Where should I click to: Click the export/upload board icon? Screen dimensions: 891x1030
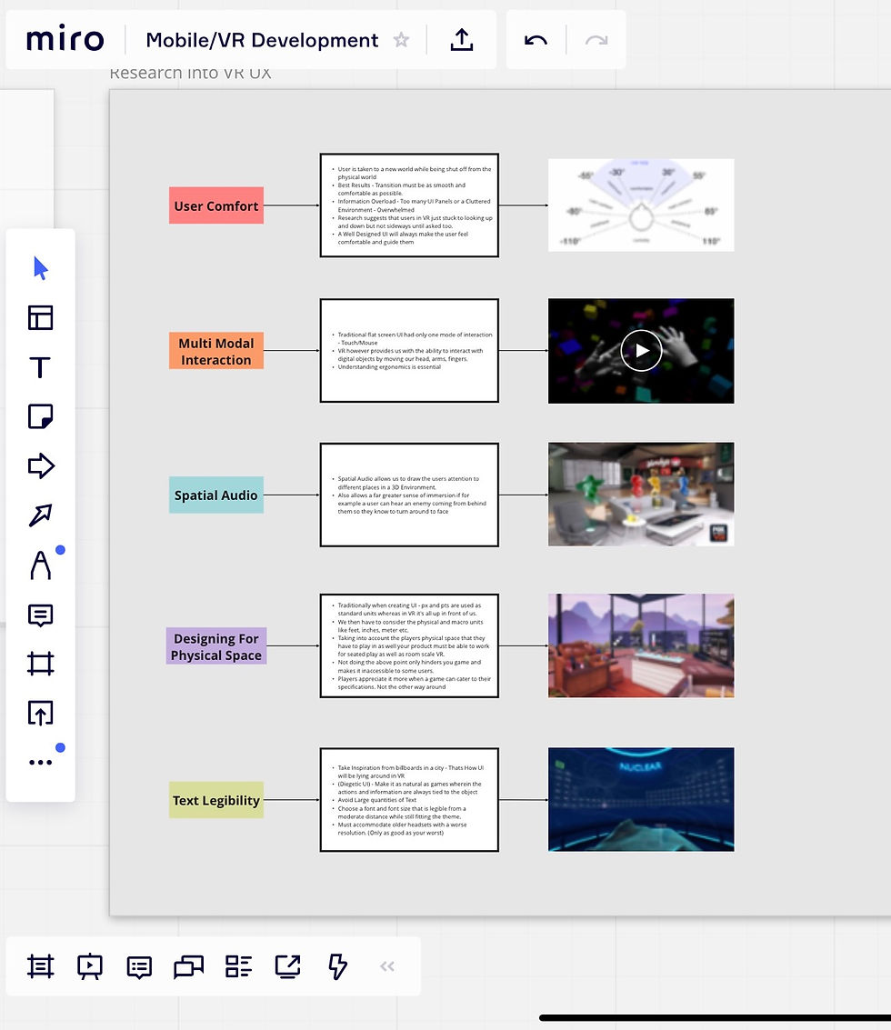tap(461, 40)
